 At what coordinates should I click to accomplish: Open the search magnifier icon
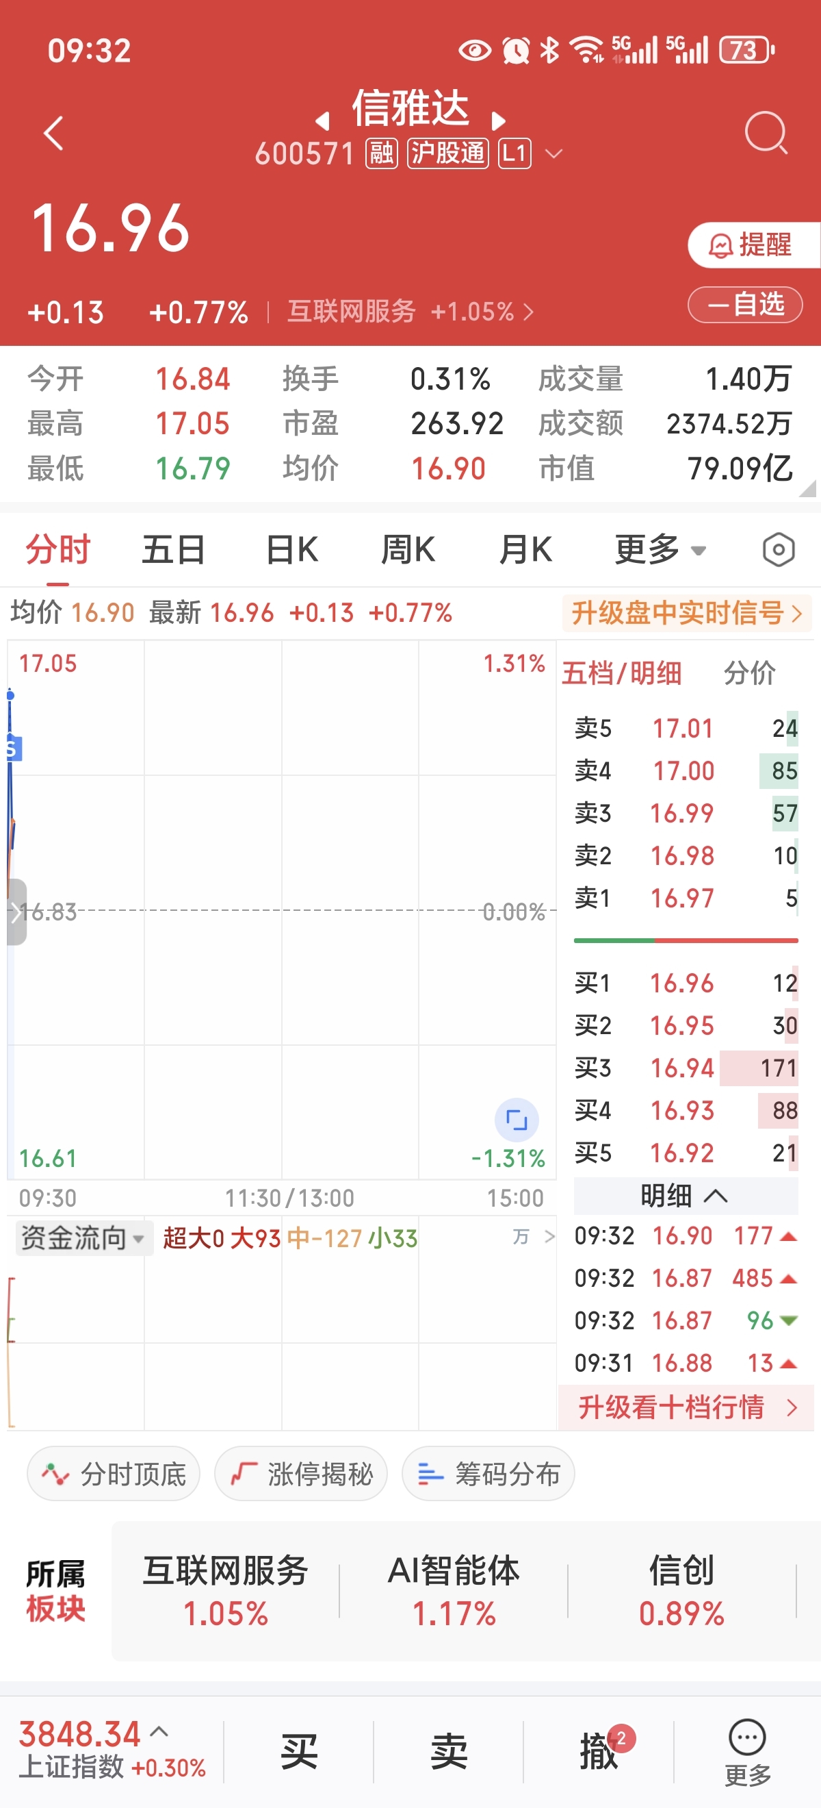click(x=766, y=133)
